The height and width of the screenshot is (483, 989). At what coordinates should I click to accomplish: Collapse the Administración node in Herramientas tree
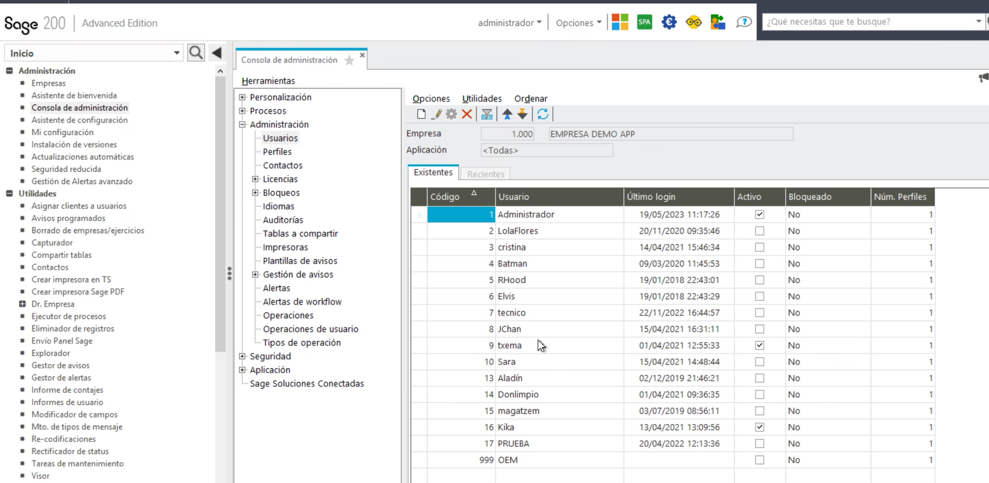tap(242, 125)
